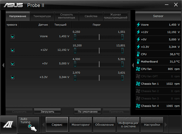The width and height of the screenshot is (182, 134).
Task: Click Vcore upper threshold slider handle
Action: pyautogui.click(x=122, y=37)
